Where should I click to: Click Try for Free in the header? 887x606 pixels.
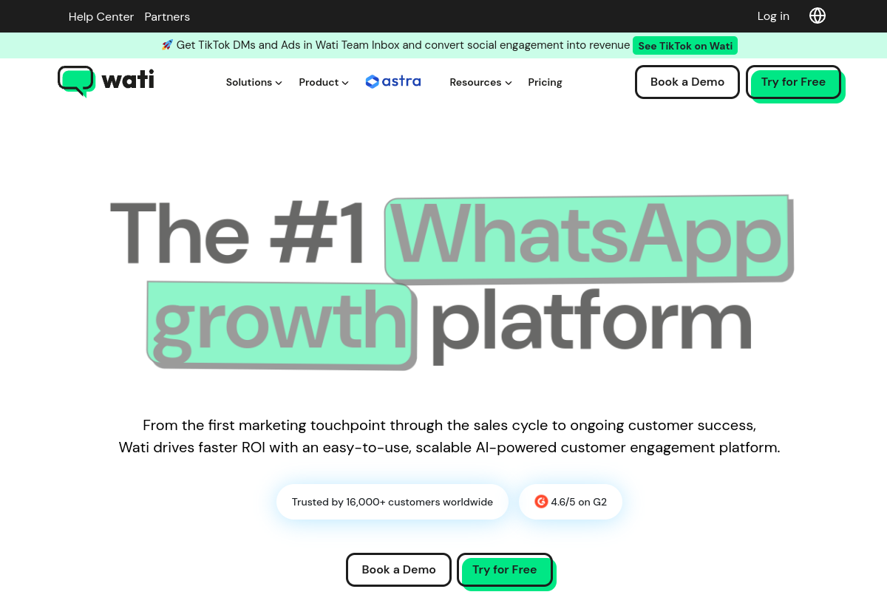coord(794,82)
